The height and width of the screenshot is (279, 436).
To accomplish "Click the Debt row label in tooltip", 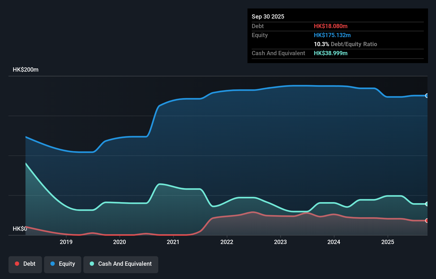I will pyautogui.click(x=258, y=26).
